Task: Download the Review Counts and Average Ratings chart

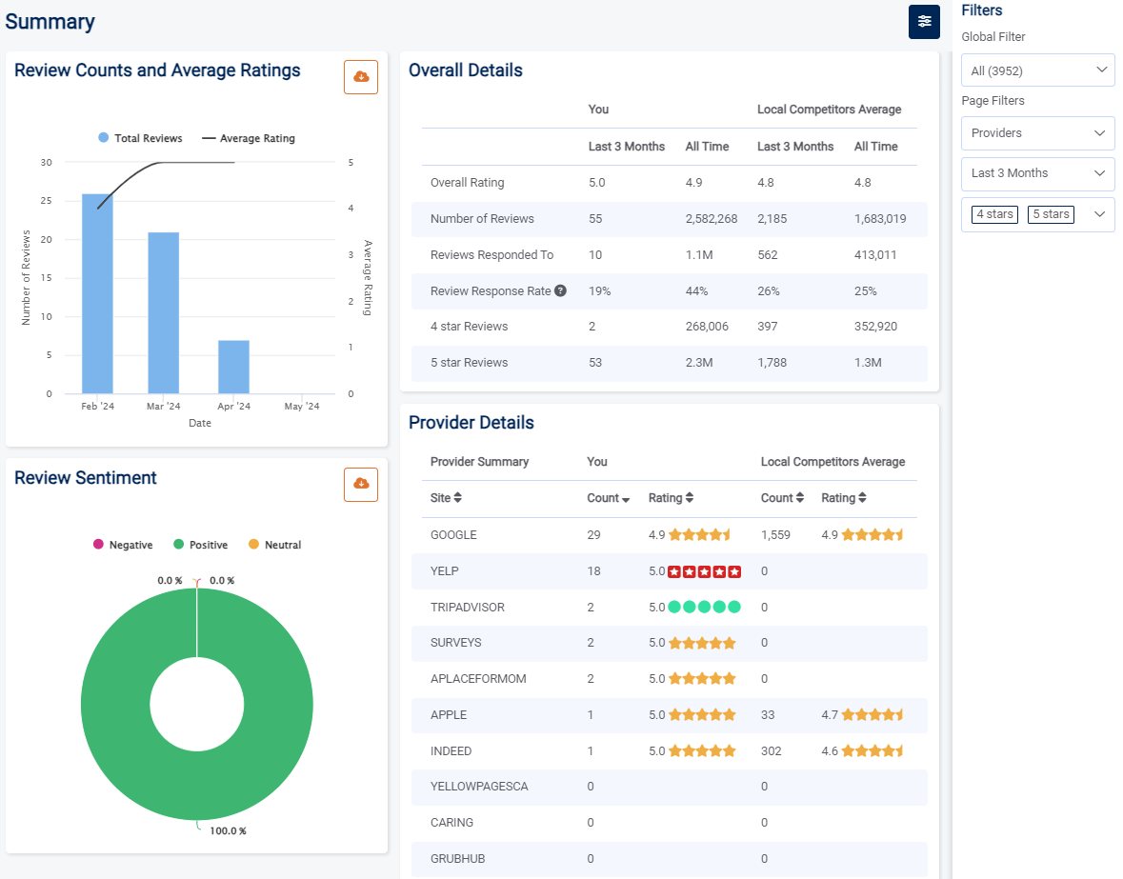Action: pyautogui.click(x=361, y=77)
